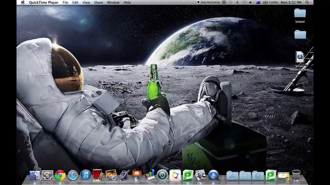Open the Wi-Fi status menu
The width and height of the screenshot is (330, 185).
click(x=244, y=2)
